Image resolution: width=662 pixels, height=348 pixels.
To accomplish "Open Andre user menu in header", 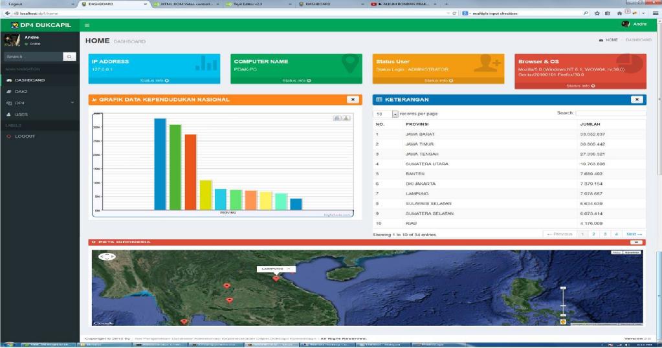I will 634,24.
